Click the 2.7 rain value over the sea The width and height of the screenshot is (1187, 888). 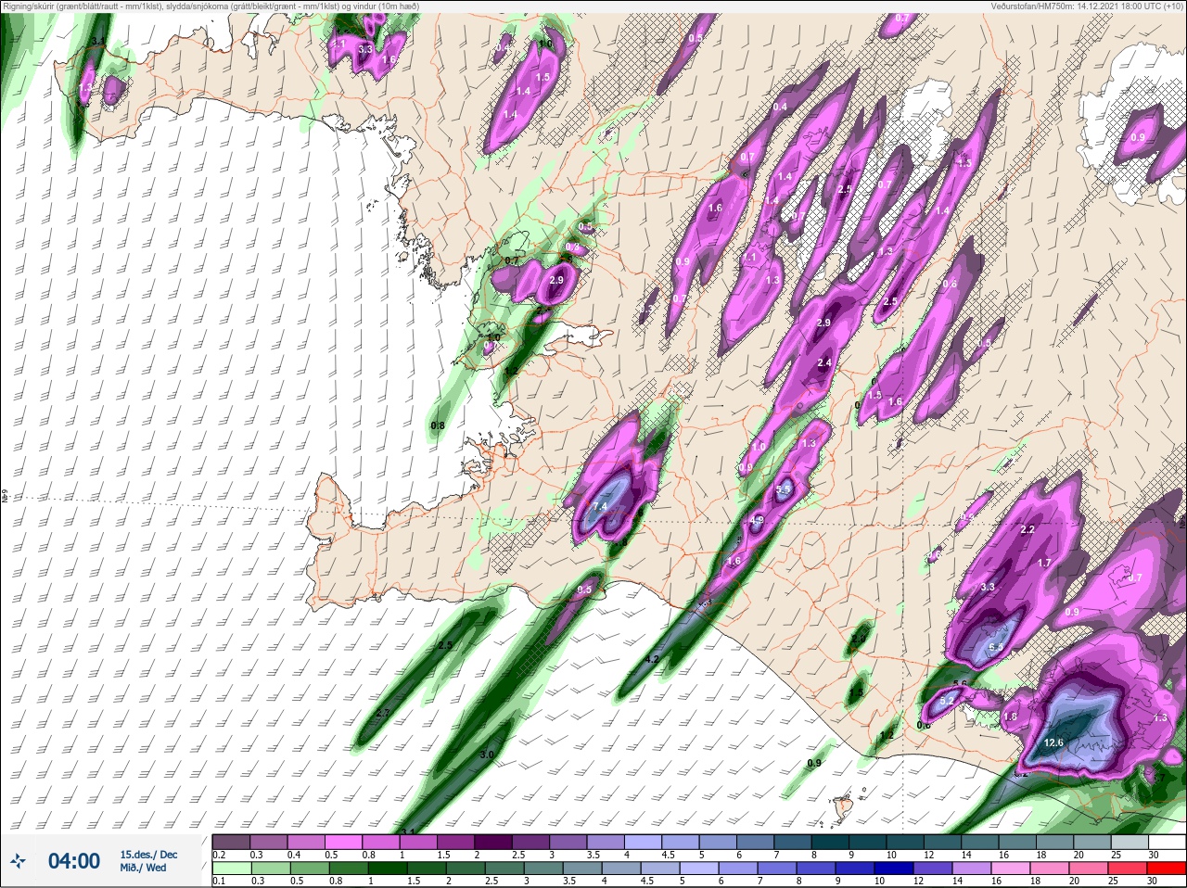382,713
